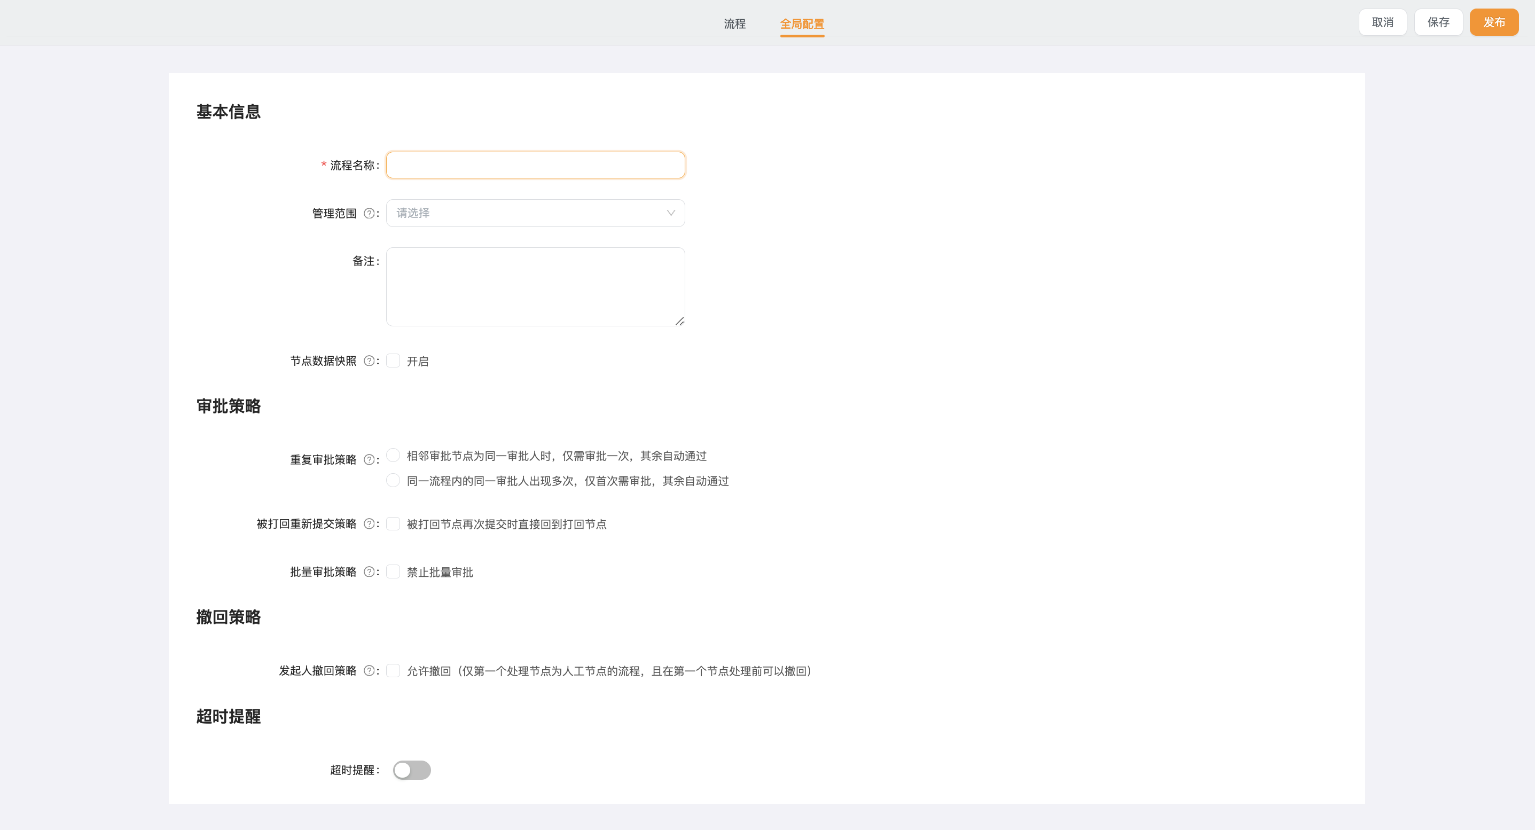Select radio 相邻审批节点为同一审批人时
This screenshot has height=830, width=1535.
pos(393,456)
